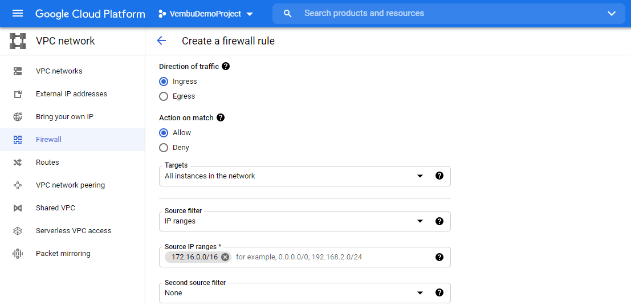
Task: Open the VembuDemoProject project selector
Action: coord(206,14)
